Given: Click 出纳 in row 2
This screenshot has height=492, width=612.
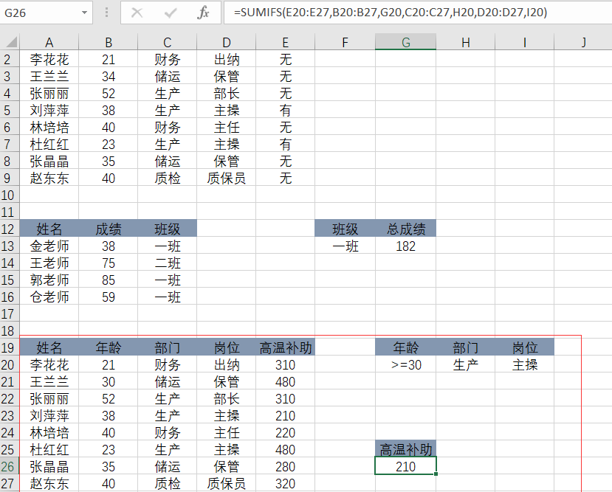Looking at the screenshot, I should point(227,60).
